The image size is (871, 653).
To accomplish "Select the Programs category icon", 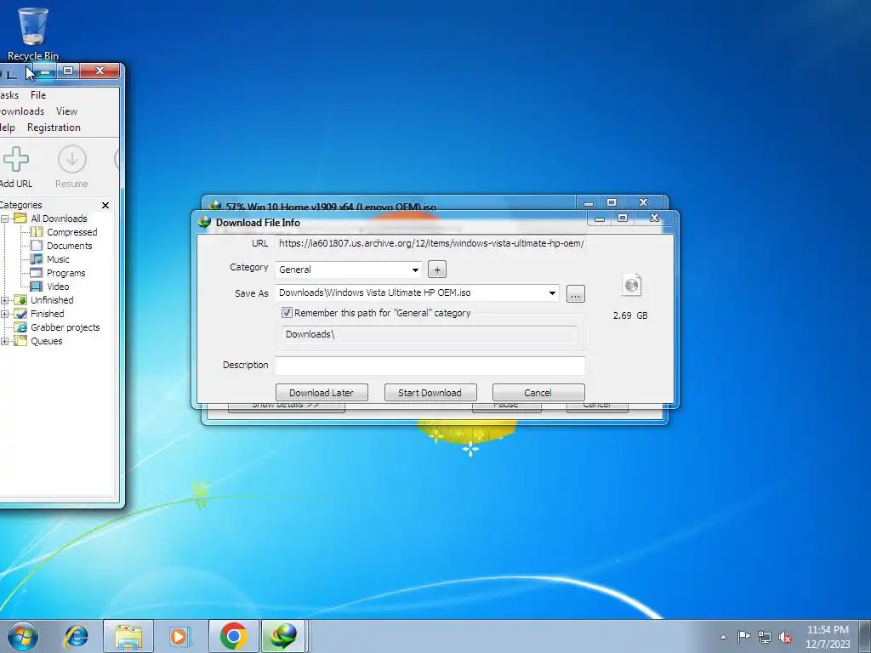I will point(37,273).
